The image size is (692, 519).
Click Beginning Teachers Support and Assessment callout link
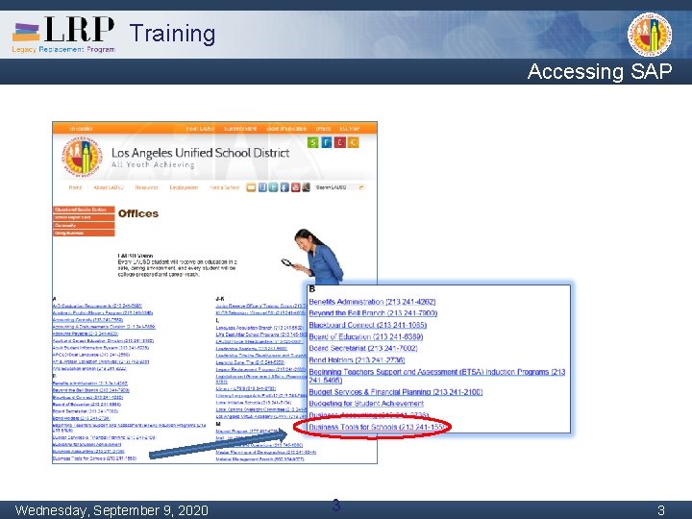click(x=437, y=376)
